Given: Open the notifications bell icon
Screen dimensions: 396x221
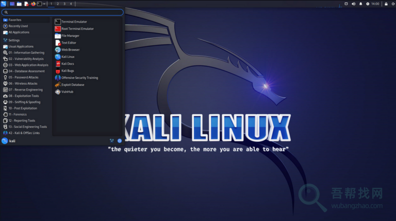Looking at the screenshot, I should (360, 4).
